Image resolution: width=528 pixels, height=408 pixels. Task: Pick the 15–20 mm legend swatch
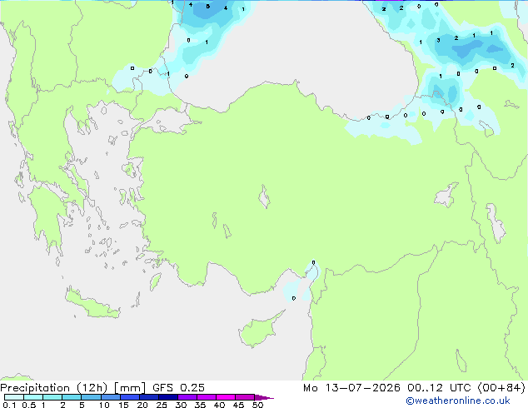[x=130, y=397]
